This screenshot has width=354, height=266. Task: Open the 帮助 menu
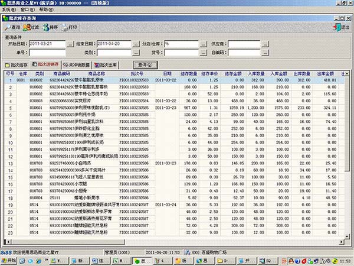click(x=46, y=9)
